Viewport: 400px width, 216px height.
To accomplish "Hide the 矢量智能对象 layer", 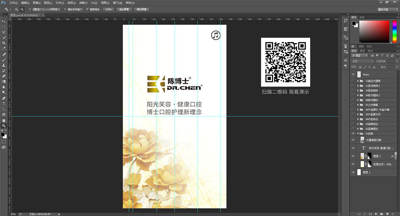I will (353, 140).
